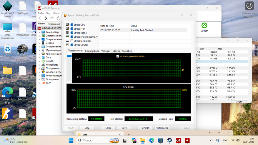Open File Explorer from the taskbar

(x=143, y=140)
